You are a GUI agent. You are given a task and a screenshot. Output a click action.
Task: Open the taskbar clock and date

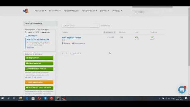179,98
